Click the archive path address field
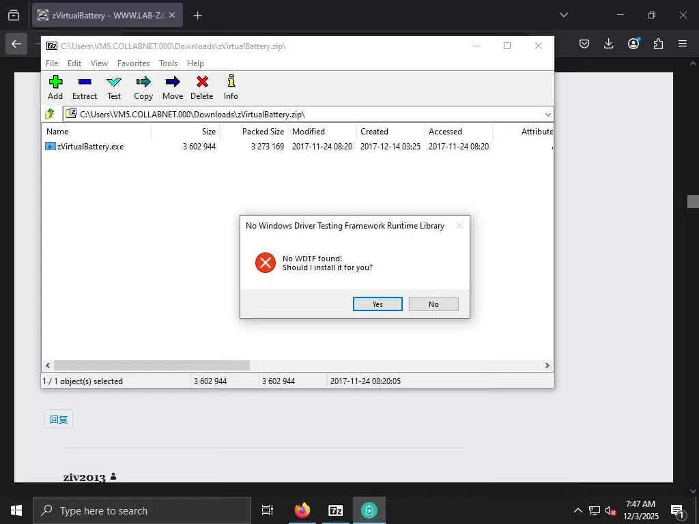Image resolution: width=699 pixels, height=524 pixels. point(309,115)
